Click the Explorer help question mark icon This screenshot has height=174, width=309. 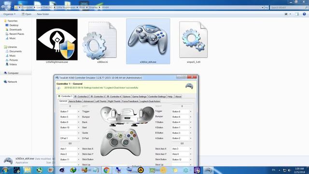pos(304,14)
